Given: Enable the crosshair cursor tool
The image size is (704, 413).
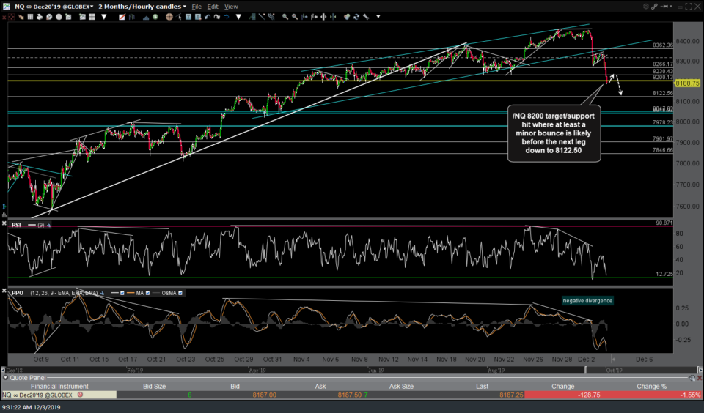Looking at the screenshot, I should click(x=169, y=17).
